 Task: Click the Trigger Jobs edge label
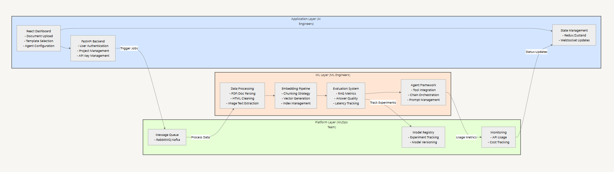pos(129,48)
